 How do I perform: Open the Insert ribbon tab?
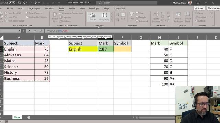coord(21,8)
